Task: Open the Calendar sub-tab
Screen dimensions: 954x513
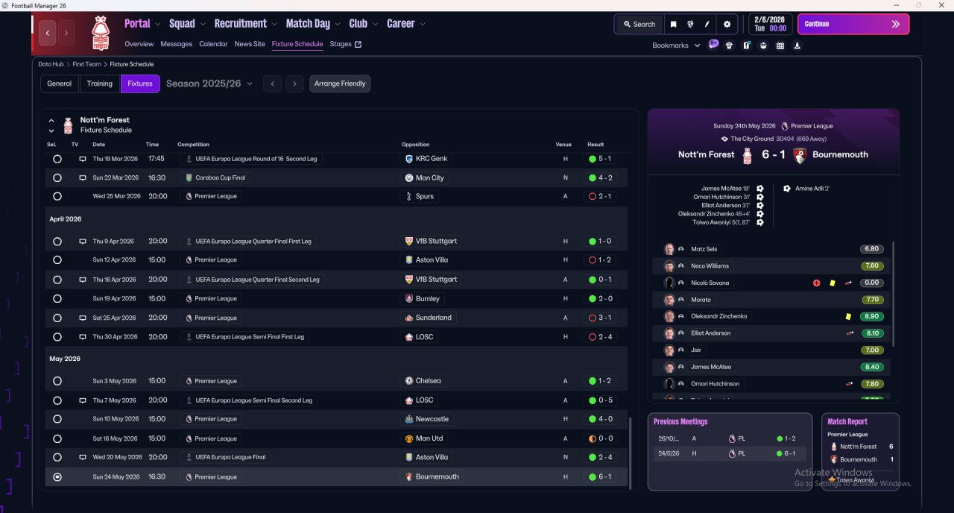Action: click(x=213, y=44)
